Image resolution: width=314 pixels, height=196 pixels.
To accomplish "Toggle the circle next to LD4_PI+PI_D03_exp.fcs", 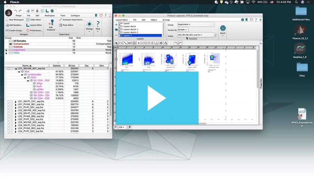I will click(x=9, y=131).
